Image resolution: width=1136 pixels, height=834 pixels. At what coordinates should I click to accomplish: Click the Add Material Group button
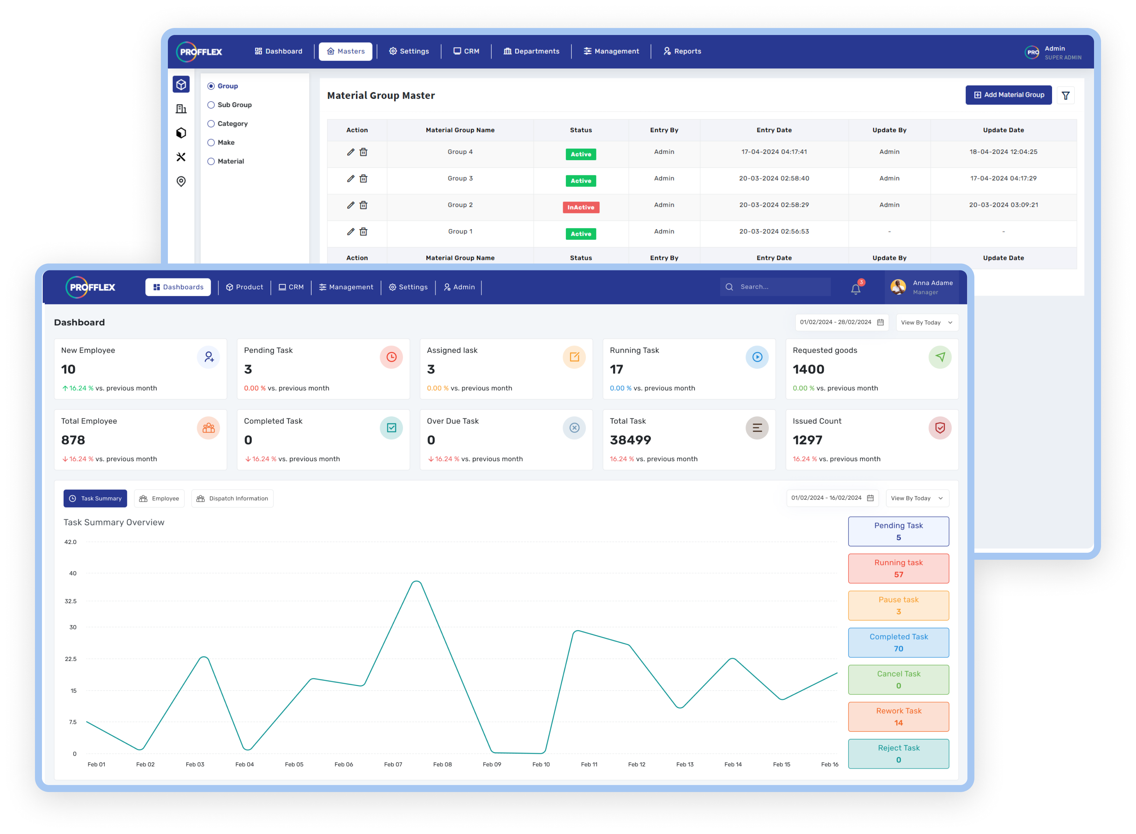coord(1008,95)
